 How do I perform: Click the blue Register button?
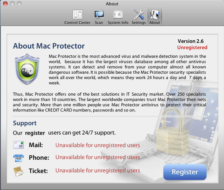tap(185, 172)
